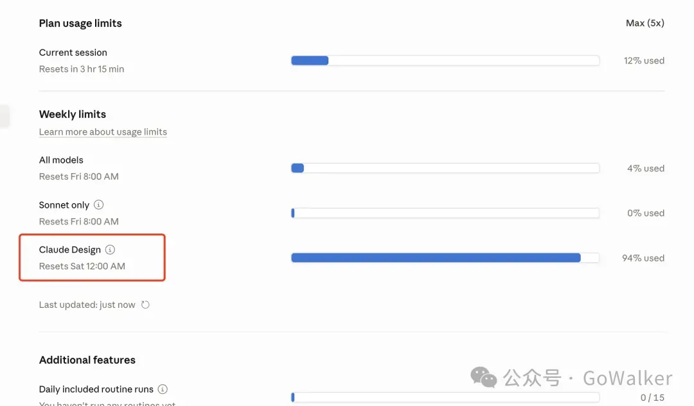This screenshot has height=406, width=694.
Task: Click the Daily included routine runs bar
Action: (x=445, y=397)
